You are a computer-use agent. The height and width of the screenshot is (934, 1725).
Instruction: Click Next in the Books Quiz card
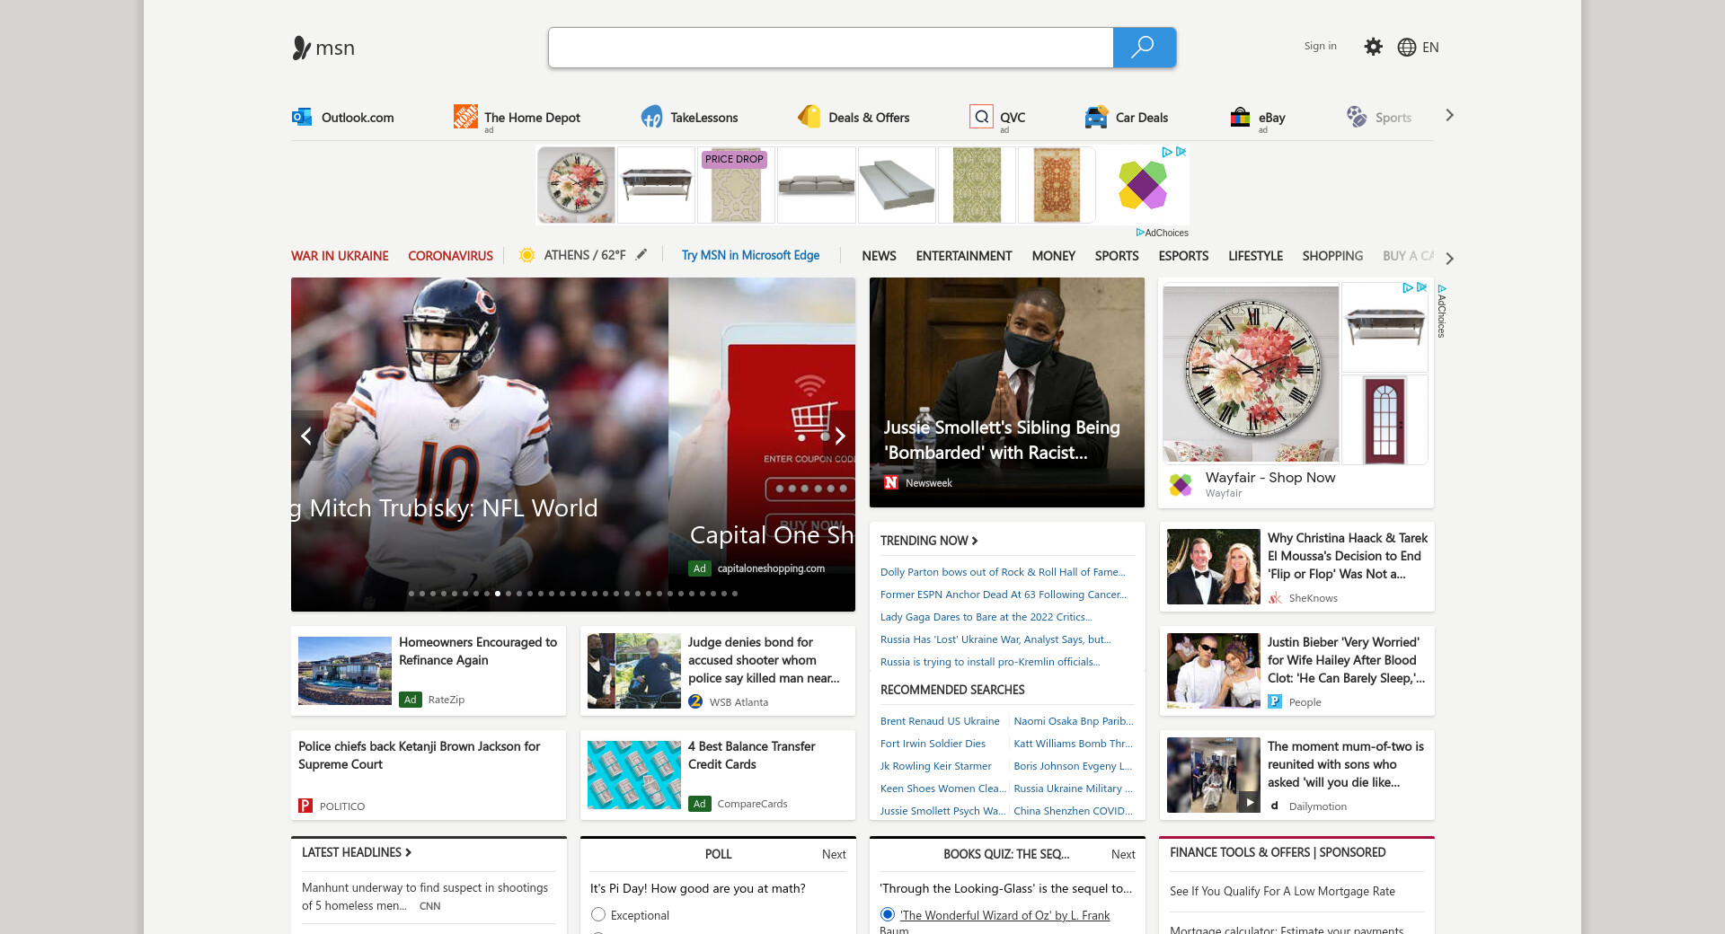point(1123,854)
